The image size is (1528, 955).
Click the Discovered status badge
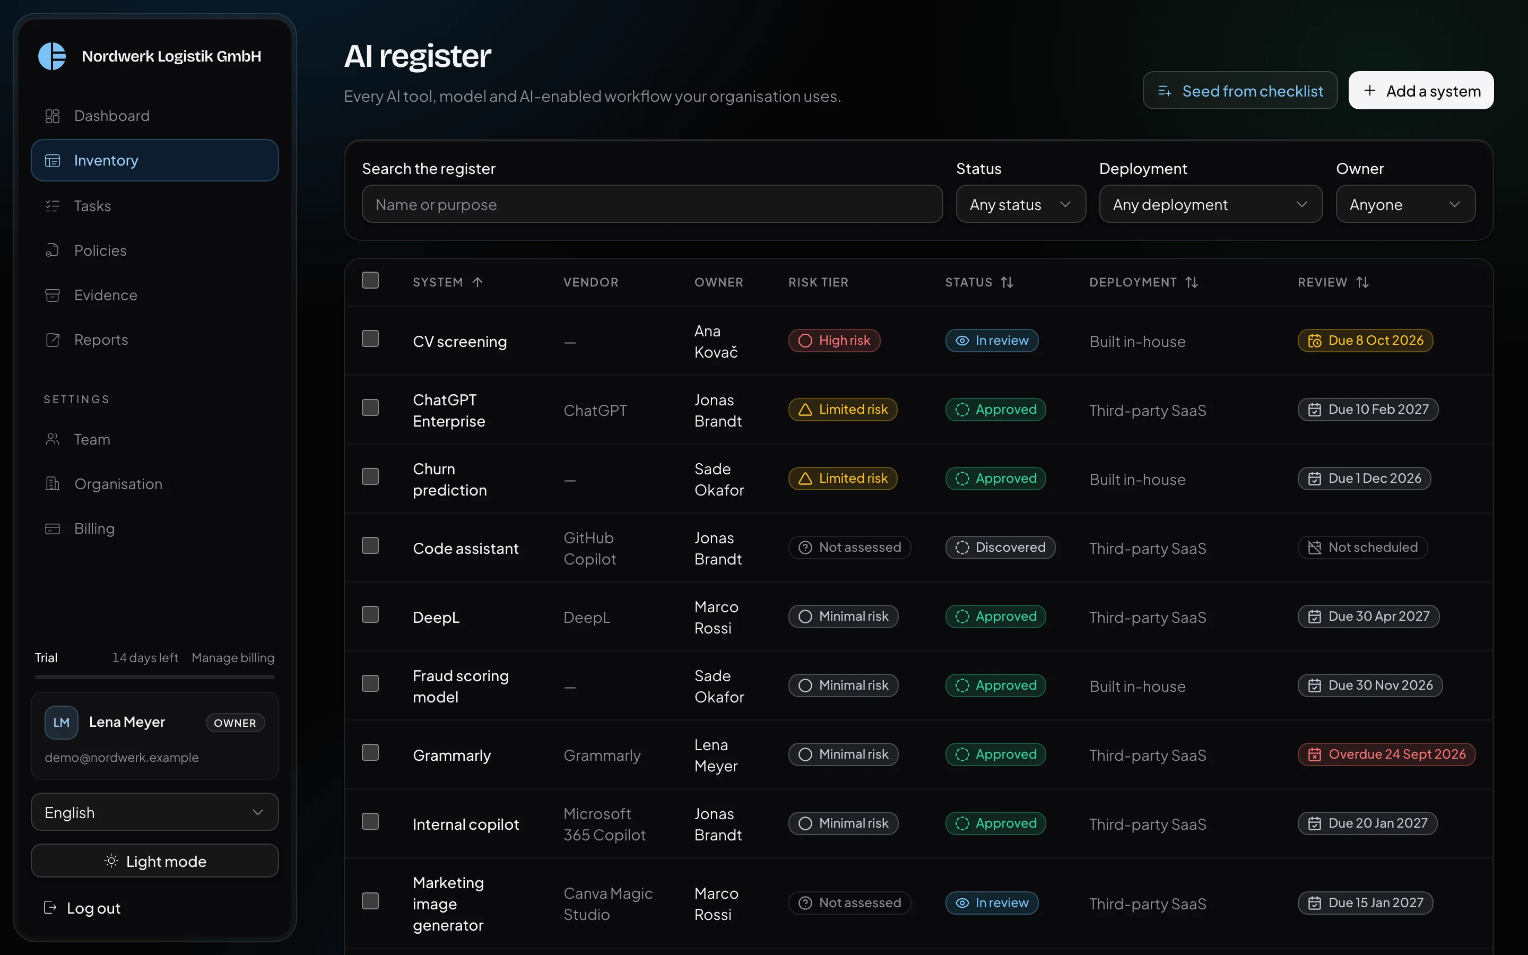point(1000,548)
